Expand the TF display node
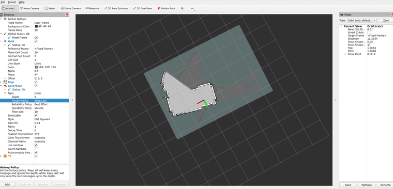Image resolution: width=393 pixels, height=189 pixels. (x=1, y=156)
